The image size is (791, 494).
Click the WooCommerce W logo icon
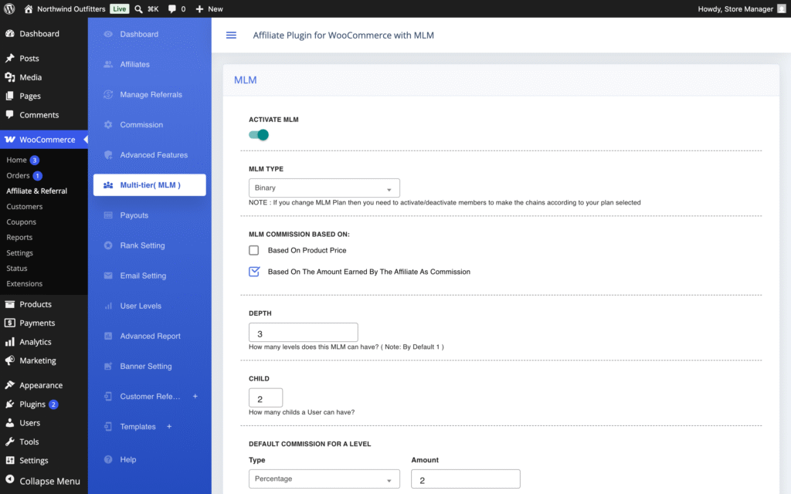coord(9,140)
